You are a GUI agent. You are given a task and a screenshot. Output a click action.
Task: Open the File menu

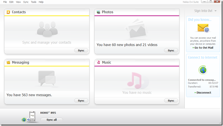coord(5,2)
